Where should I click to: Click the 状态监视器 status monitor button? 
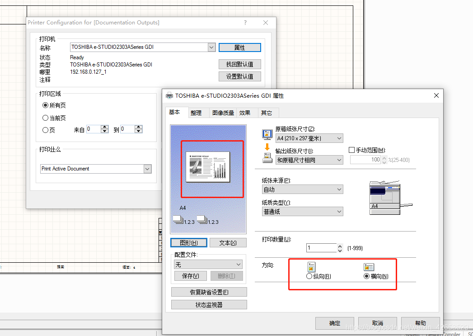click(209, 305)
